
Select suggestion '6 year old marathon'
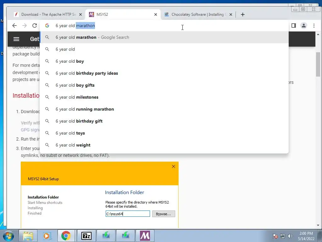(x=164, y=37)
